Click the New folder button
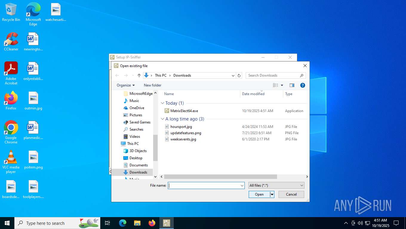Screen dimensions: 406x229 (x=153, y=85)
